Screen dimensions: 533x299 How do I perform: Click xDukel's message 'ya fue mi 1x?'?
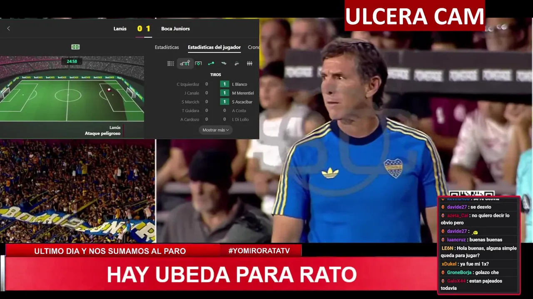coord(474,264)
